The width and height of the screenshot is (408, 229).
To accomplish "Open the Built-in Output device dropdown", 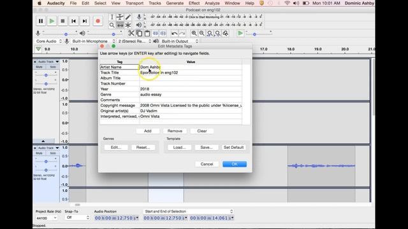I will (x=180, y=41).
